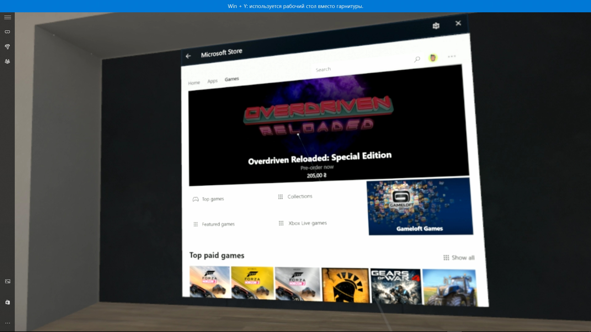Open the Top games link
Screen dimensions: 591x332
coord(208,199)
